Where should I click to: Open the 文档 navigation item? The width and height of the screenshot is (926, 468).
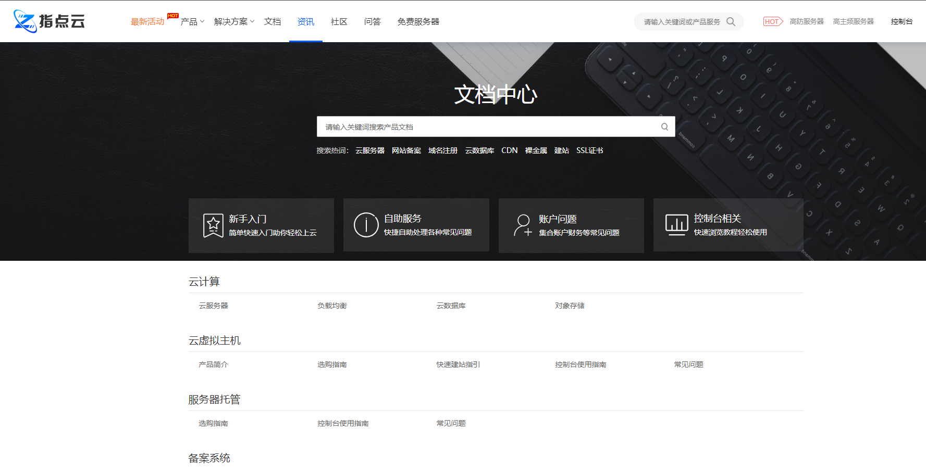coord(272,22)
